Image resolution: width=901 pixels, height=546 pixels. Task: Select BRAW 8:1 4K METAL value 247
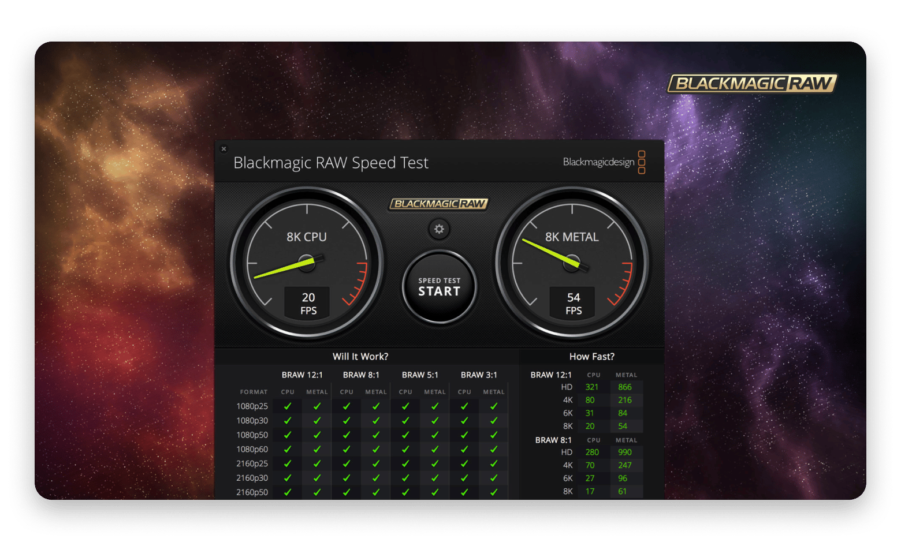click(x=625, y=465)
